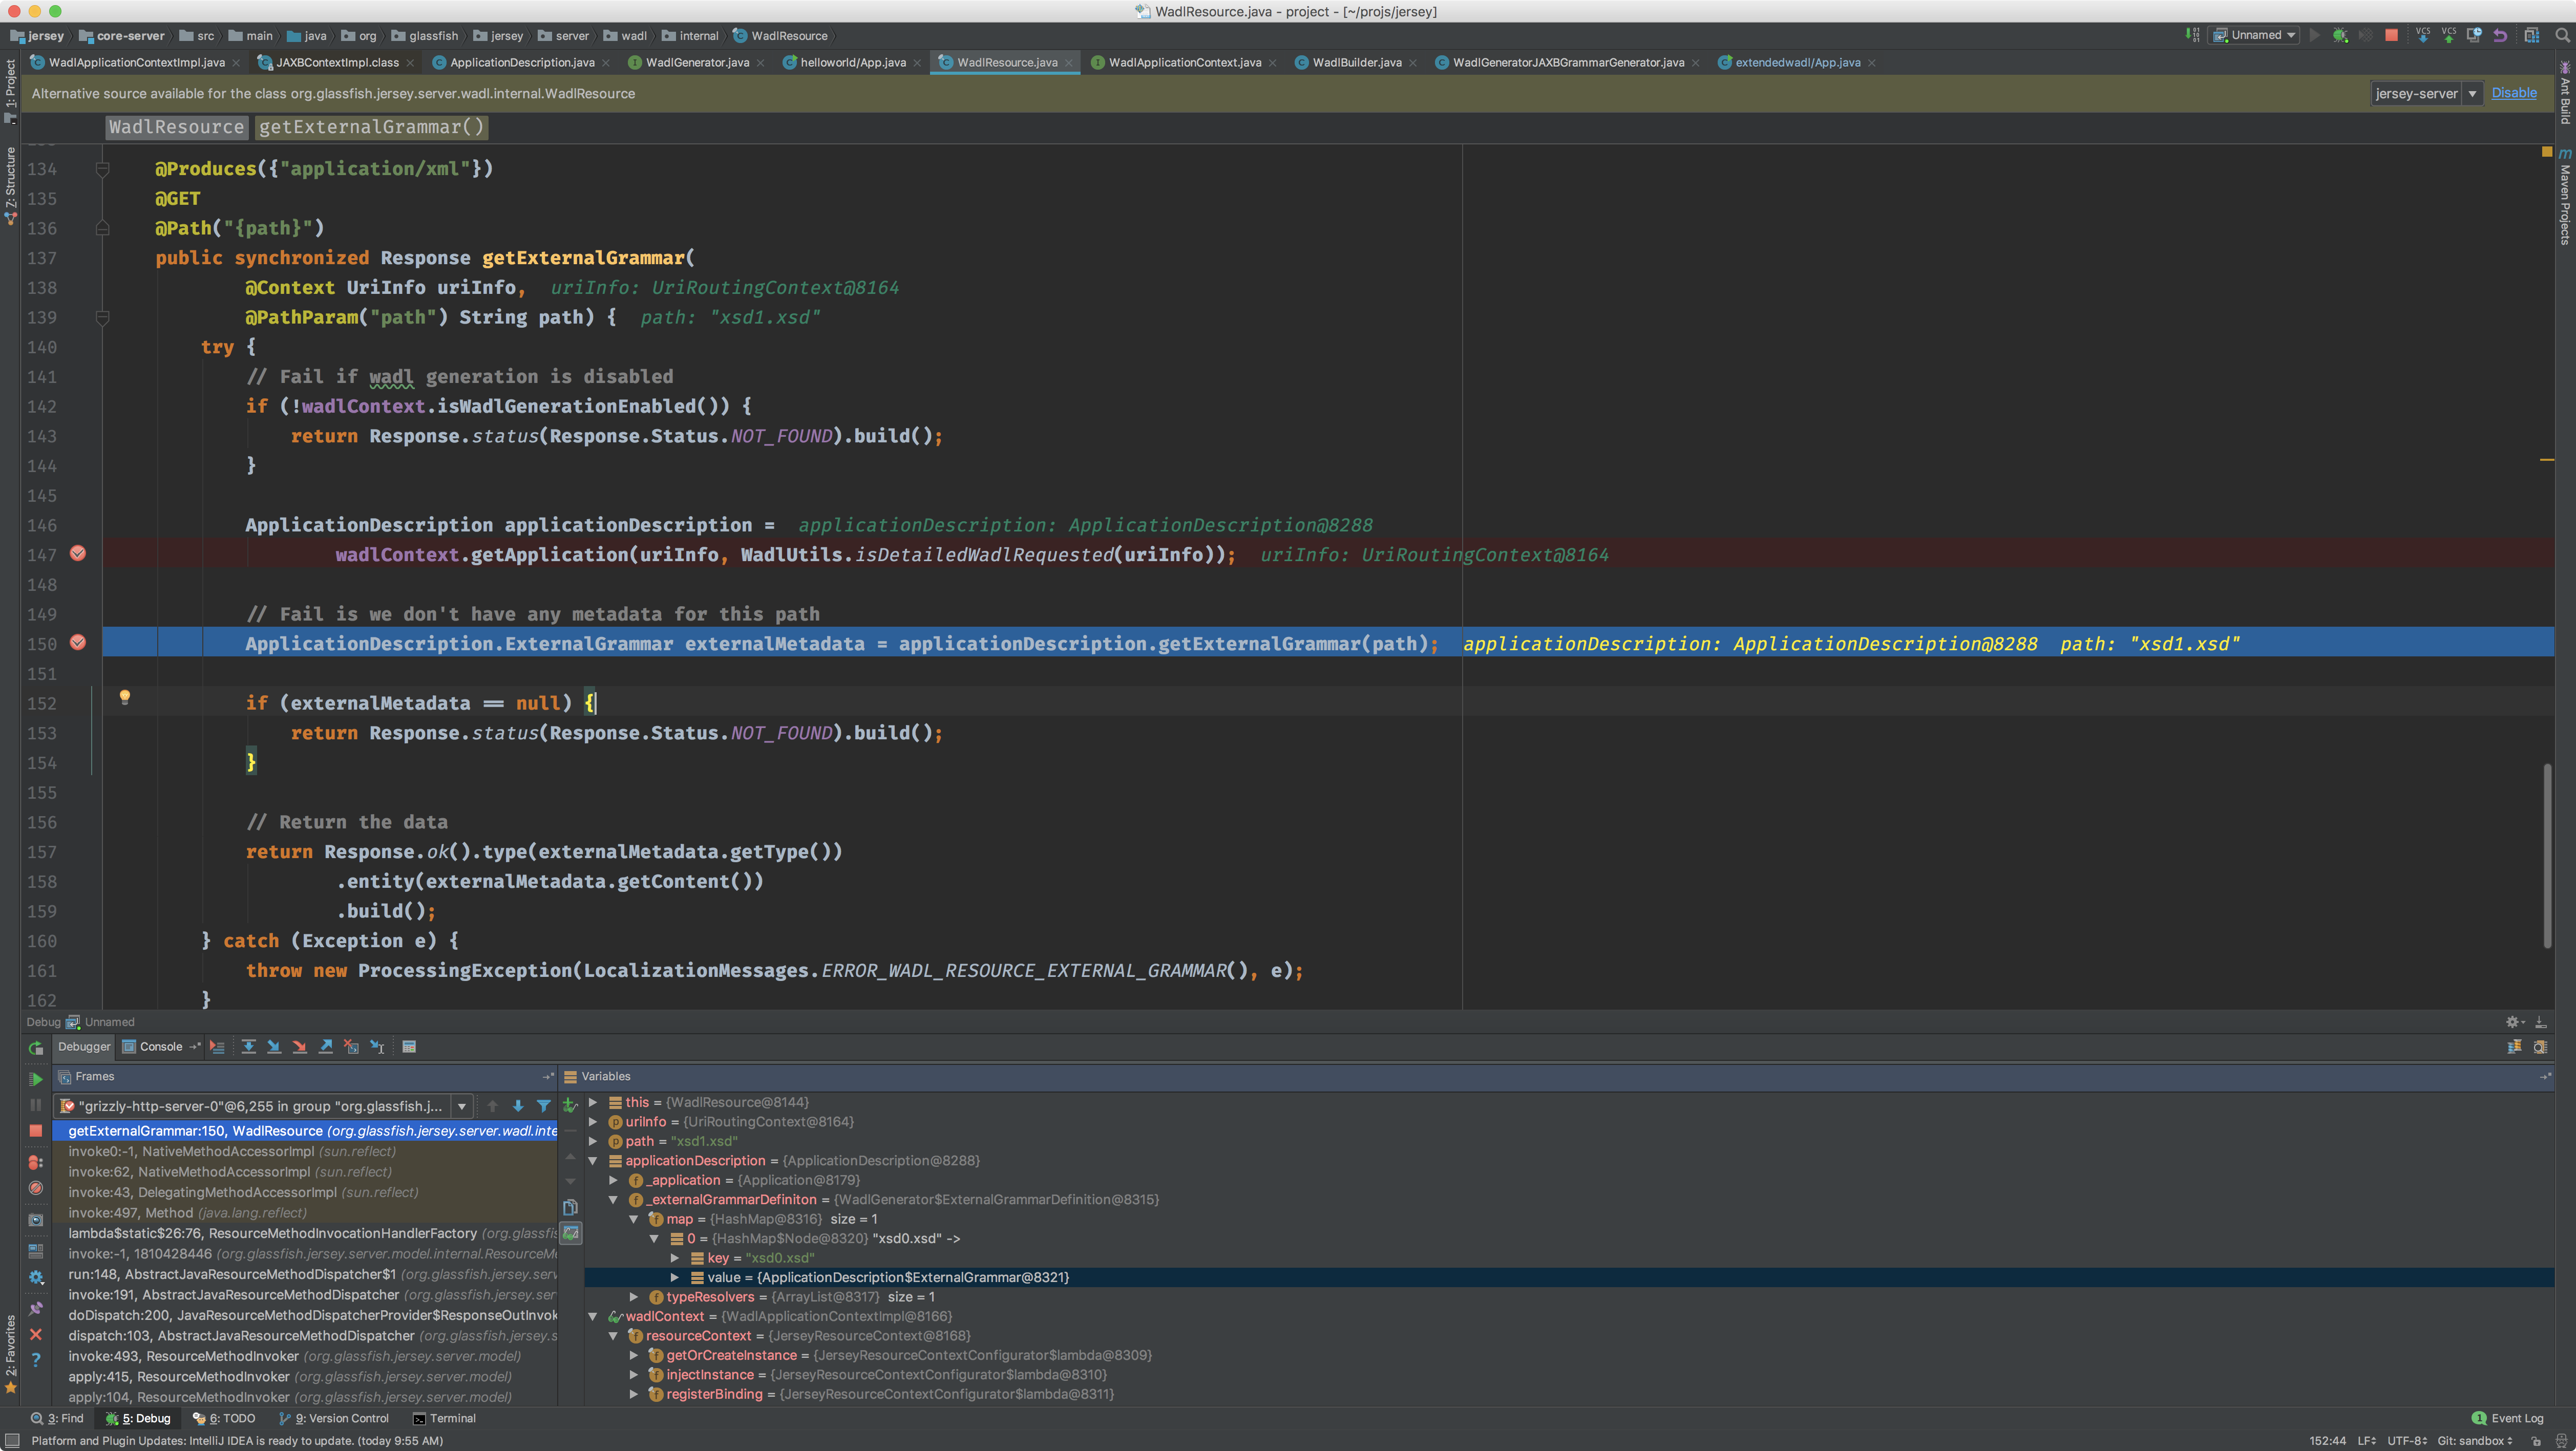Toggle the breakpoint on line 150
Image resolution: width=2576 pixels, height=1451 pixels.
[78, 643]
